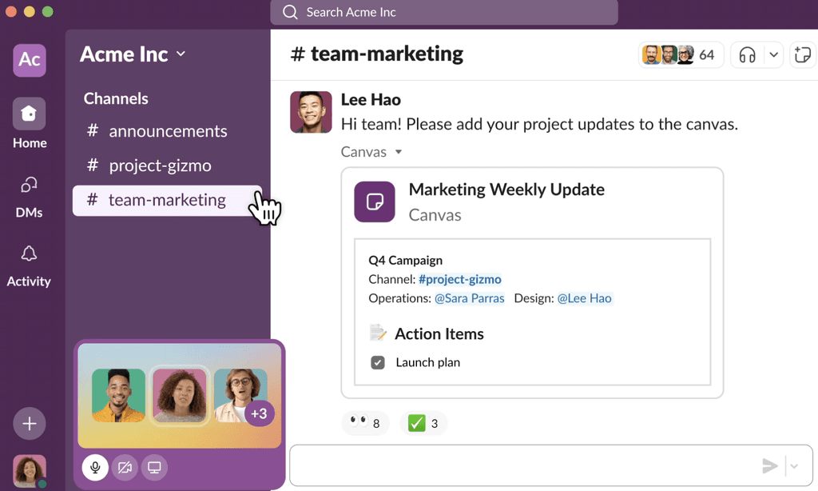Check the Launch plan action item
Image resolution: width=818 pixels, height=491 pixels.
click(x=377, y=362)
